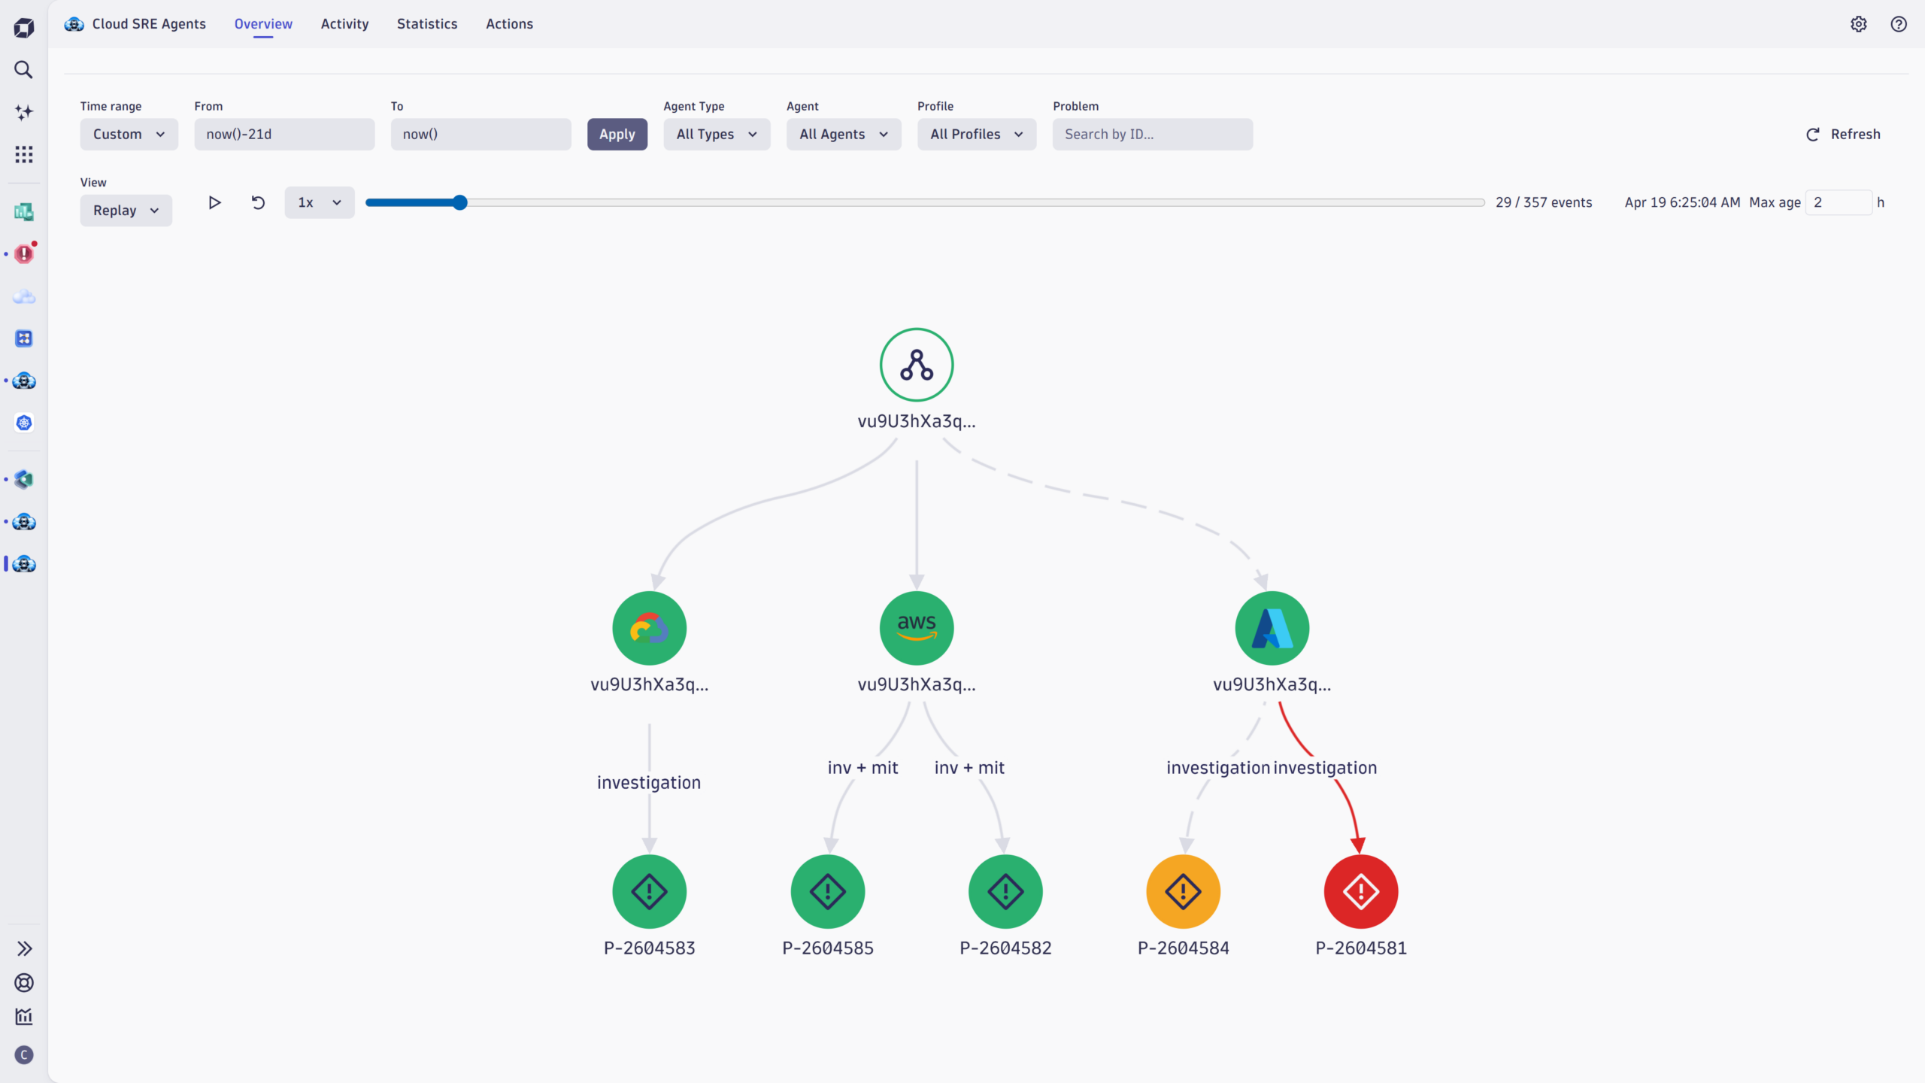
Task: Click the Cloud SRE Agents app title icon
Action: coord(74,24)
